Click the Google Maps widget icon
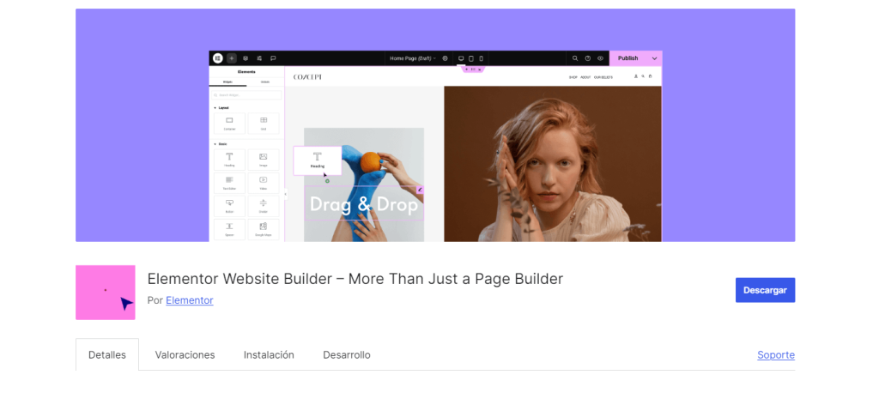Viewport: 879px width, 393px height. (x=264, y=228)
